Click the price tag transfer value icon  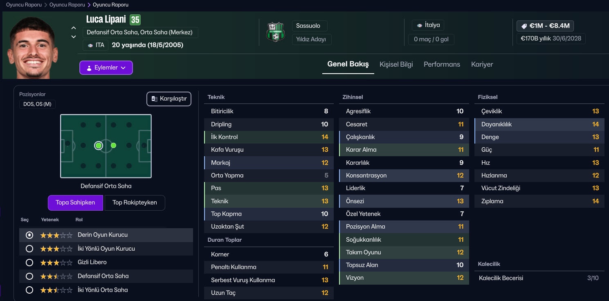point(524,26)
